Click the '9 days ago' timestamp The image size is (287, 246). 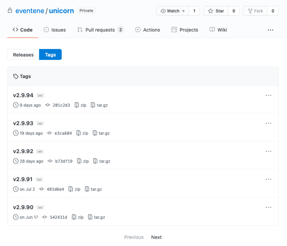point(30,105)
